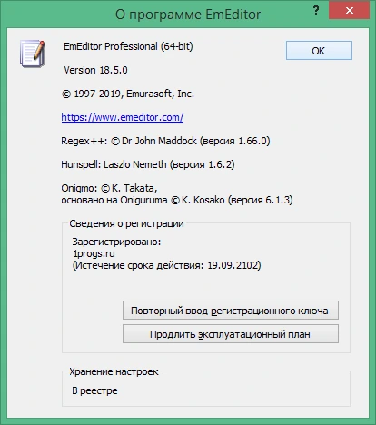Click the Хранение настроек group label
The height and width of the screenshot is (425, 376).
point(114,371)
